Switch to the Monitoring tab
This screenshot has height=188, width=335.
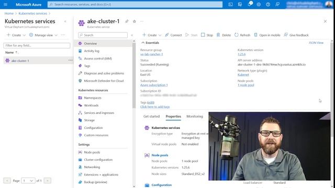tap(195, 116)
